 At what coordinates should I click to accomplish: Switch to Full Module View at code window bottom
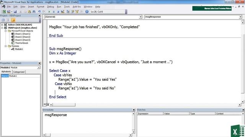point(48,105)
